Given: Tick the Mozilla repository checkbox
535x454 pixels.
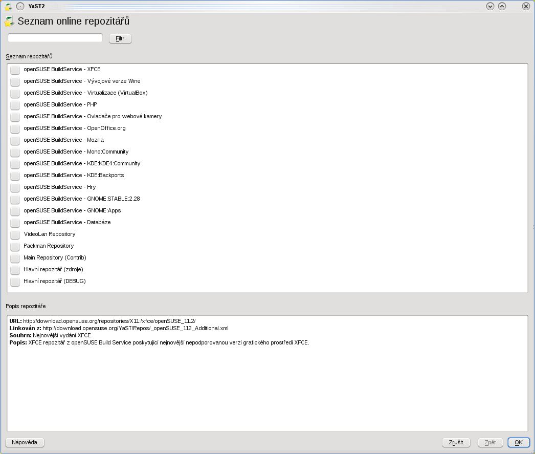Looking at the screenshot, I should coord(15,140).
